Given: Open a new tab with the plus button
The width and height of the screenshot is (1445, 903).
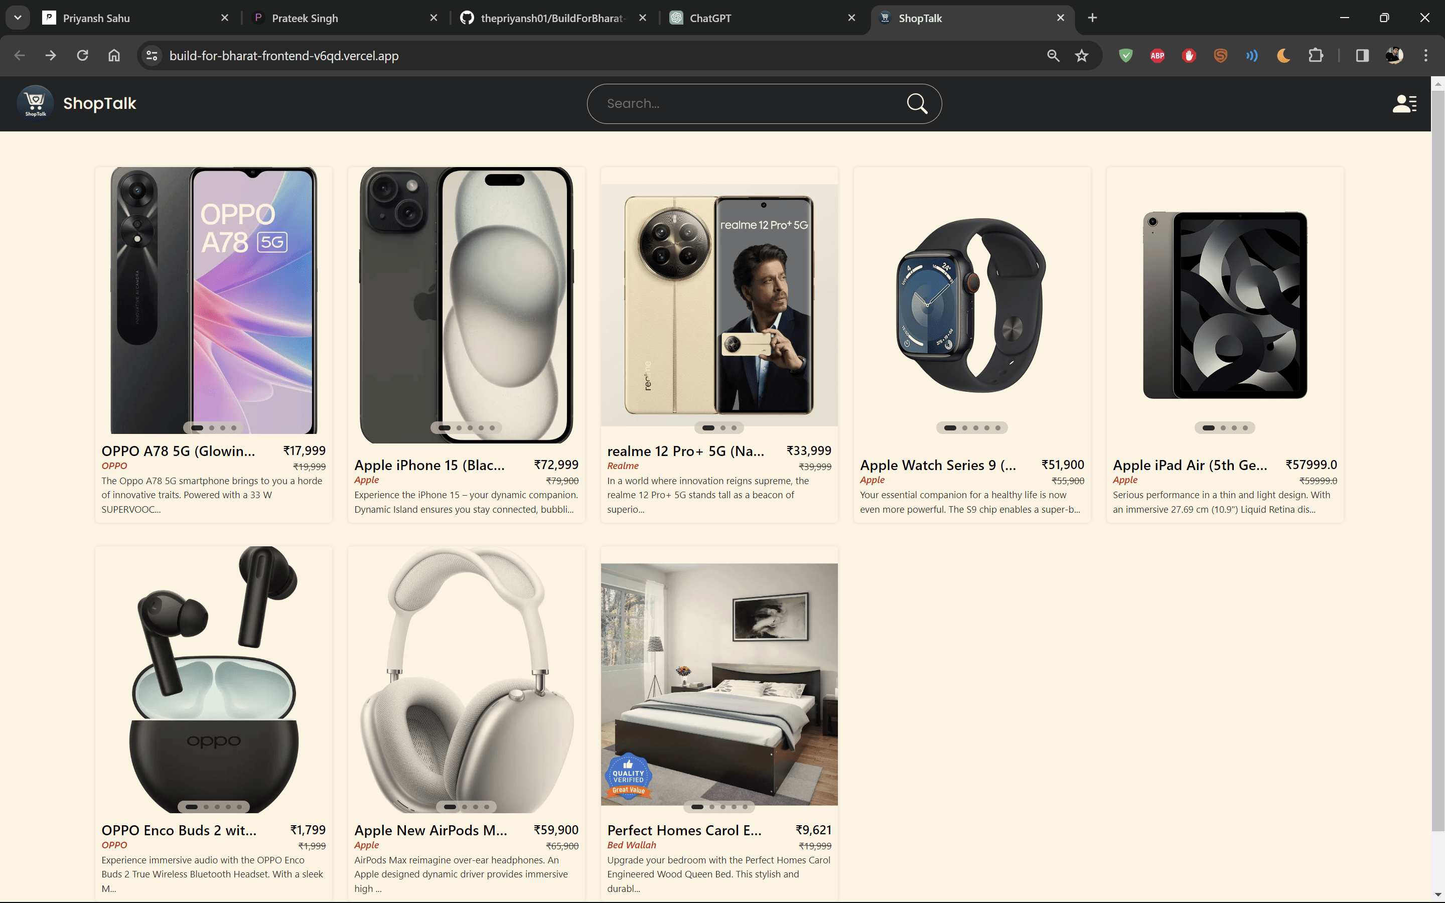Looking at the screenshot, I should click(1092, 18).
